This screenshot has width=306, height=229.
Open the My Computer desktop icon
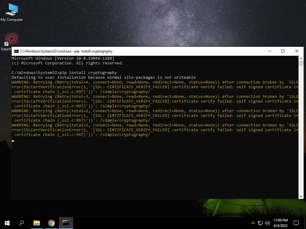12,12
